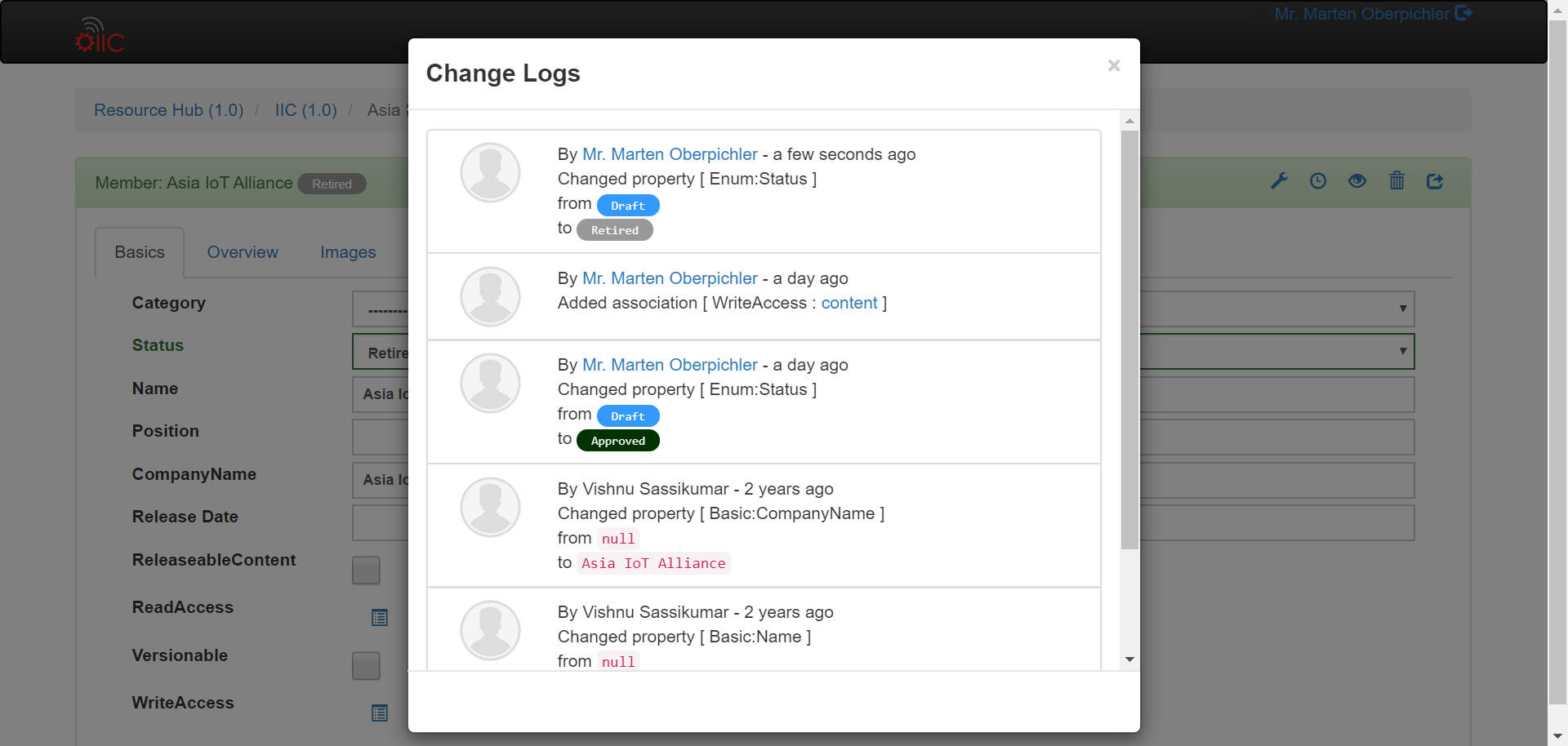Toggle the Versionable checkbox
The image size is (1568, 746).
366,665
